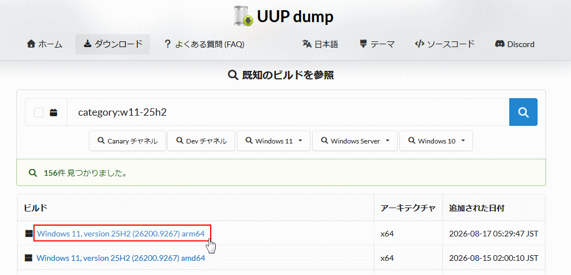Expand the Windows 11 dropdown
Screen dimensions: 571x275
(274, 141)
